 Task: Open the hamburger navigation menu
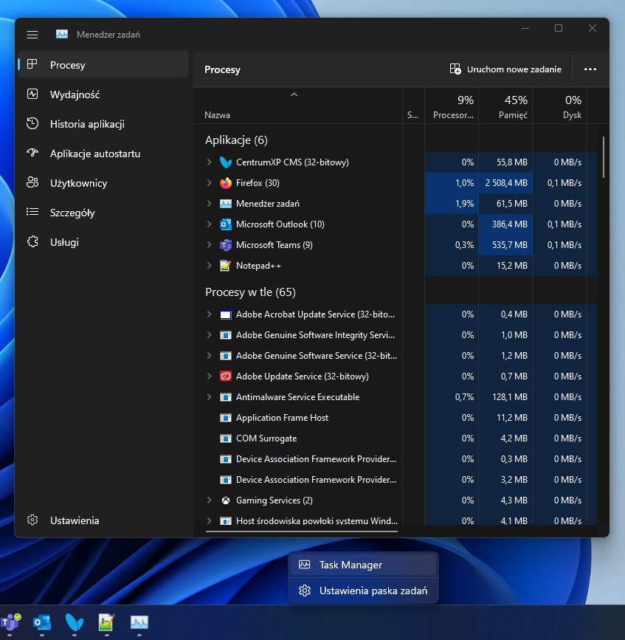pyautogui.click(x=32, y=35)
